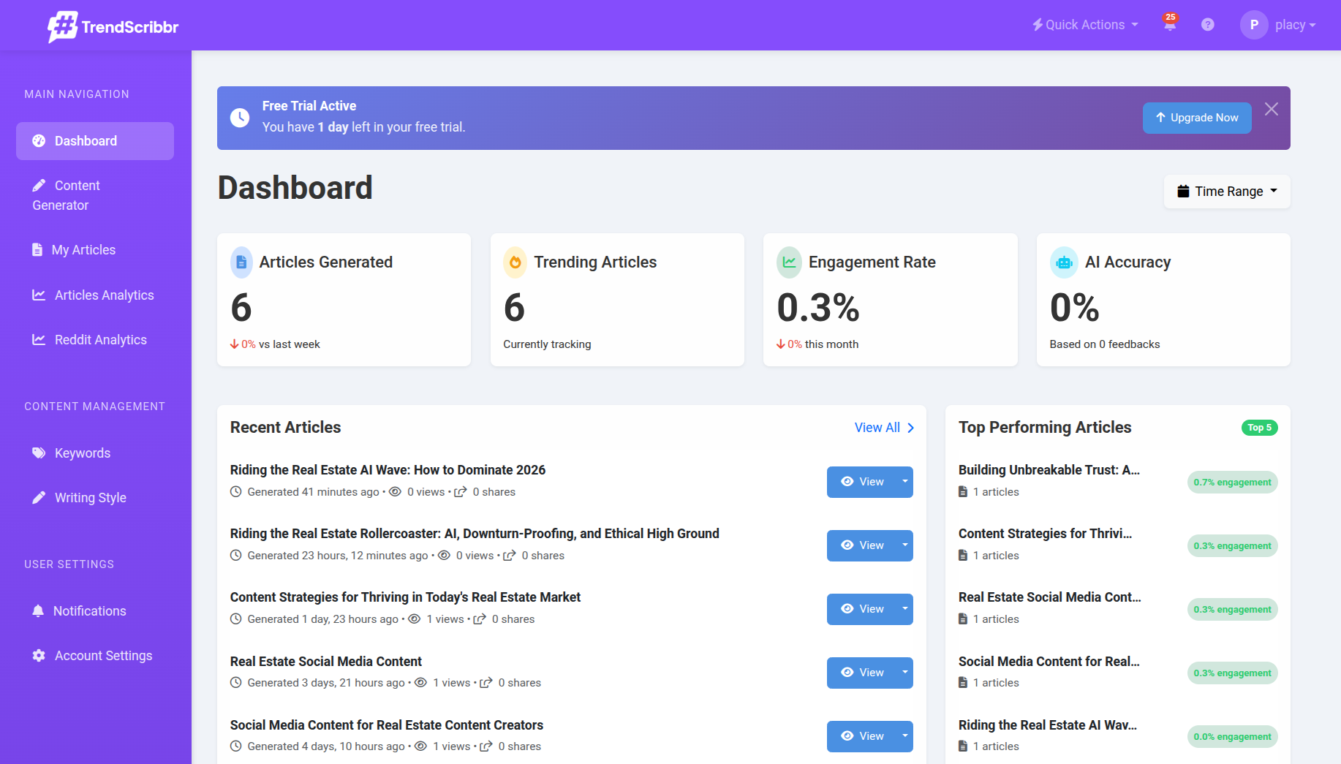The height and width of the screenshot is (764, 1341).
Task: Expand View options for Social Media Content for Creators
Action: point(905,736)
